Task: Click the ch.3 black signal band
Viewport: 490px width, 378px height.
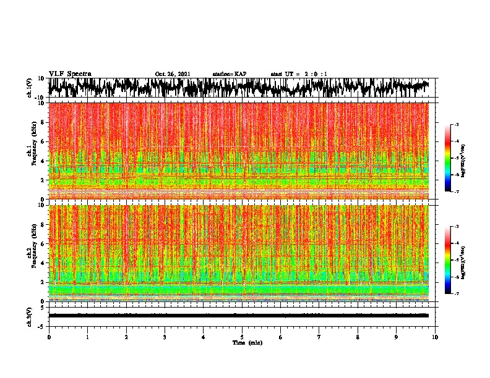Action: tap(239, 316)
